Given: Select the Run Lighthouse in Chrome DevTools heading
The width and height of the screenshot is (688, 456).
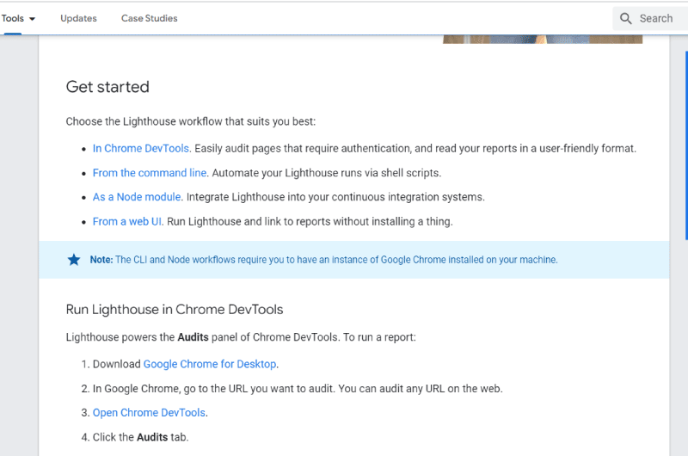Looking at the screenshot, I should [175, 310].
